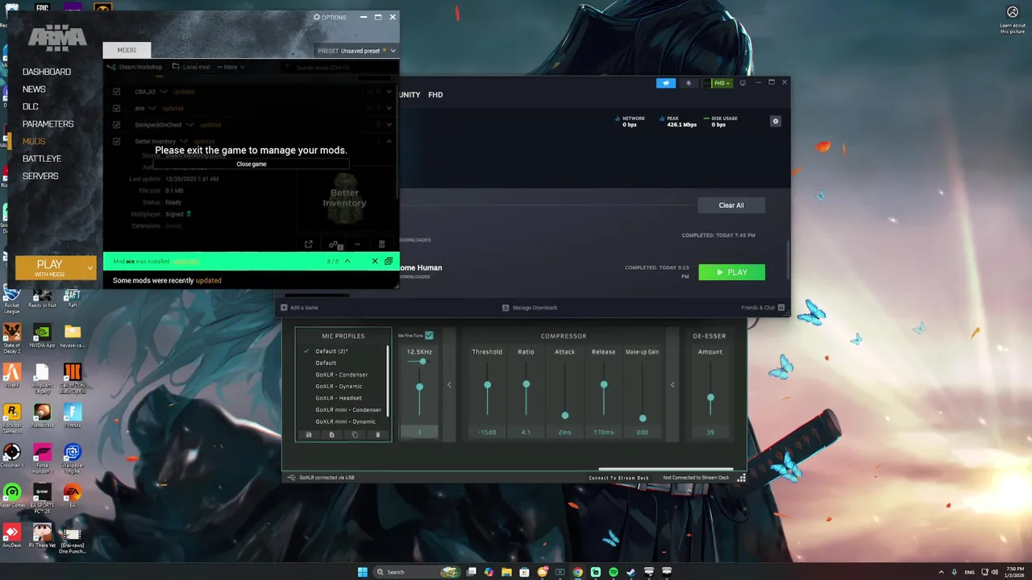1032x580 pixels.
Task: Toggle the Enable Fine Tune checkbox in GoXLR
Action: pos(429,335)
